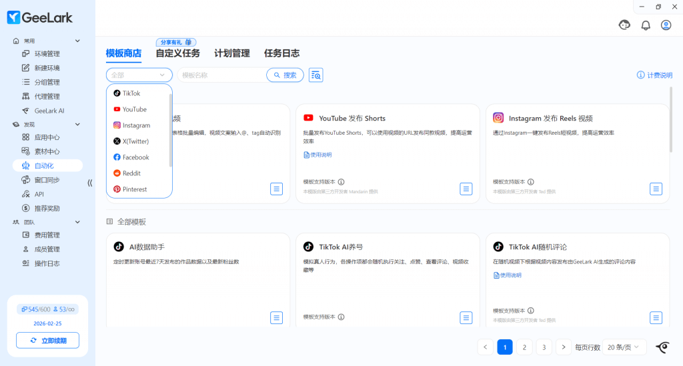Open the user account avatar icon
683x366 pixels.
(x=666, y=25)
